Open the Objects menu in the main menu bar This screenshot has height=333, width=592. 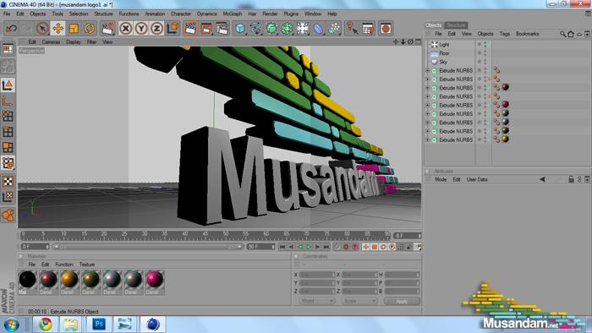[38, 14]
